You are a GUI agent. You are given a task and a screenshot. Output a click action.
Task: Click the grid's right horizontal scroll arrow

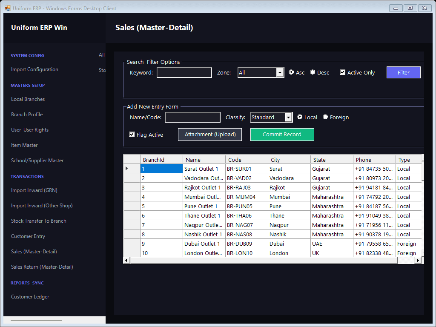click(418, 260)
